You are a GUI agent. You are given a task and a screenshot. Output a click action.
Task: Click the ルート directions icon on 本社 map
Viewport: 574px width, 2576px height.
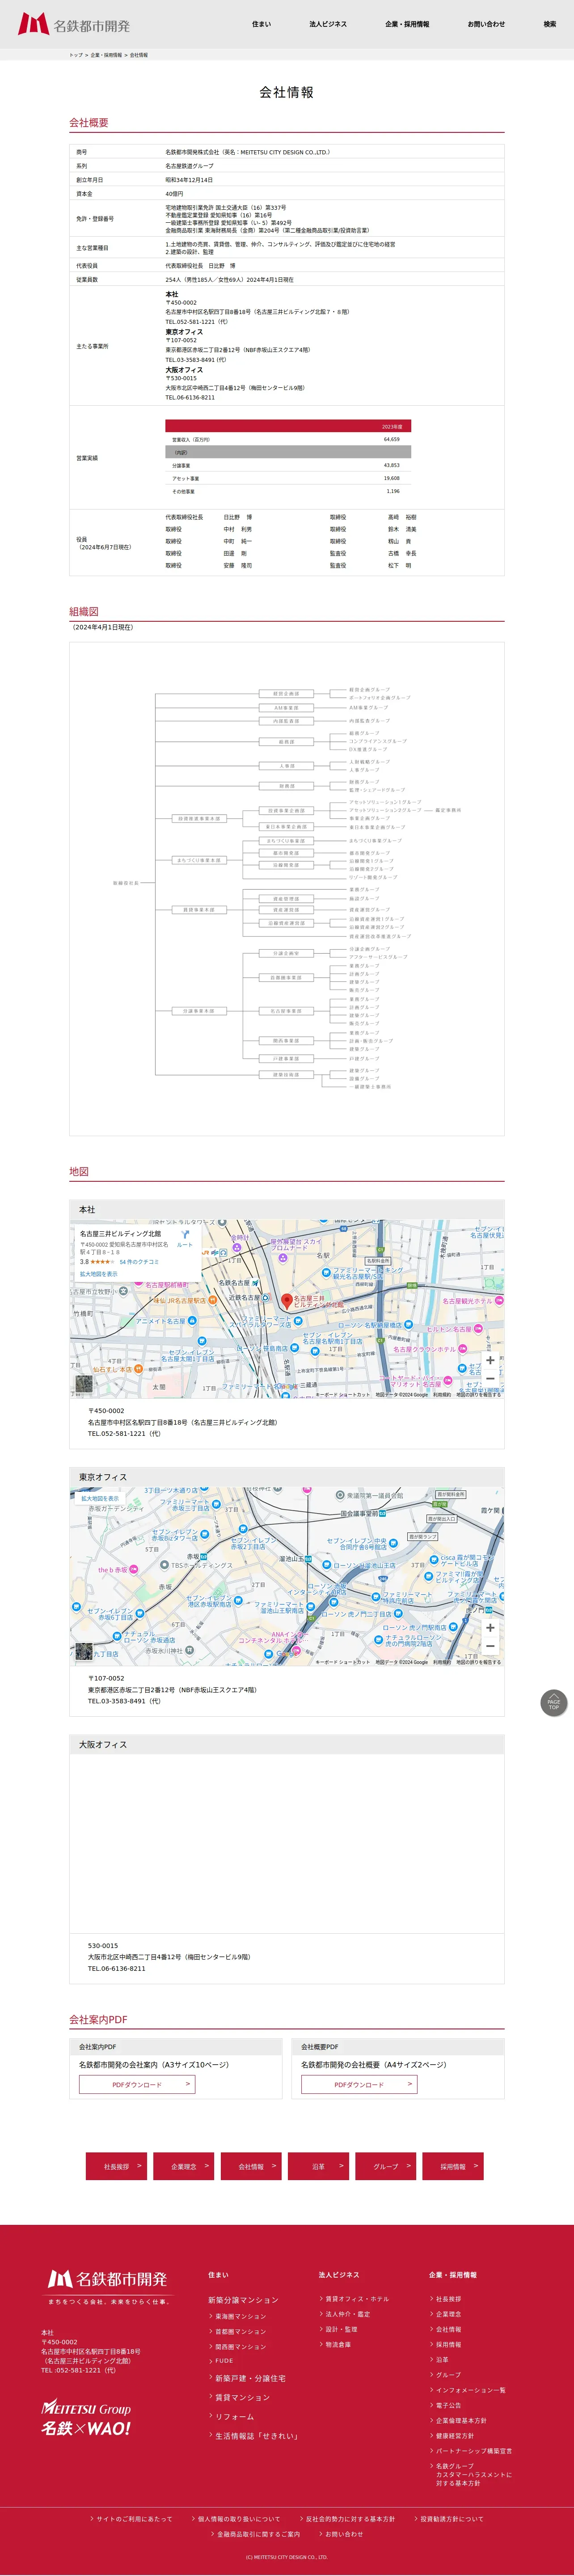(184, 1239)
